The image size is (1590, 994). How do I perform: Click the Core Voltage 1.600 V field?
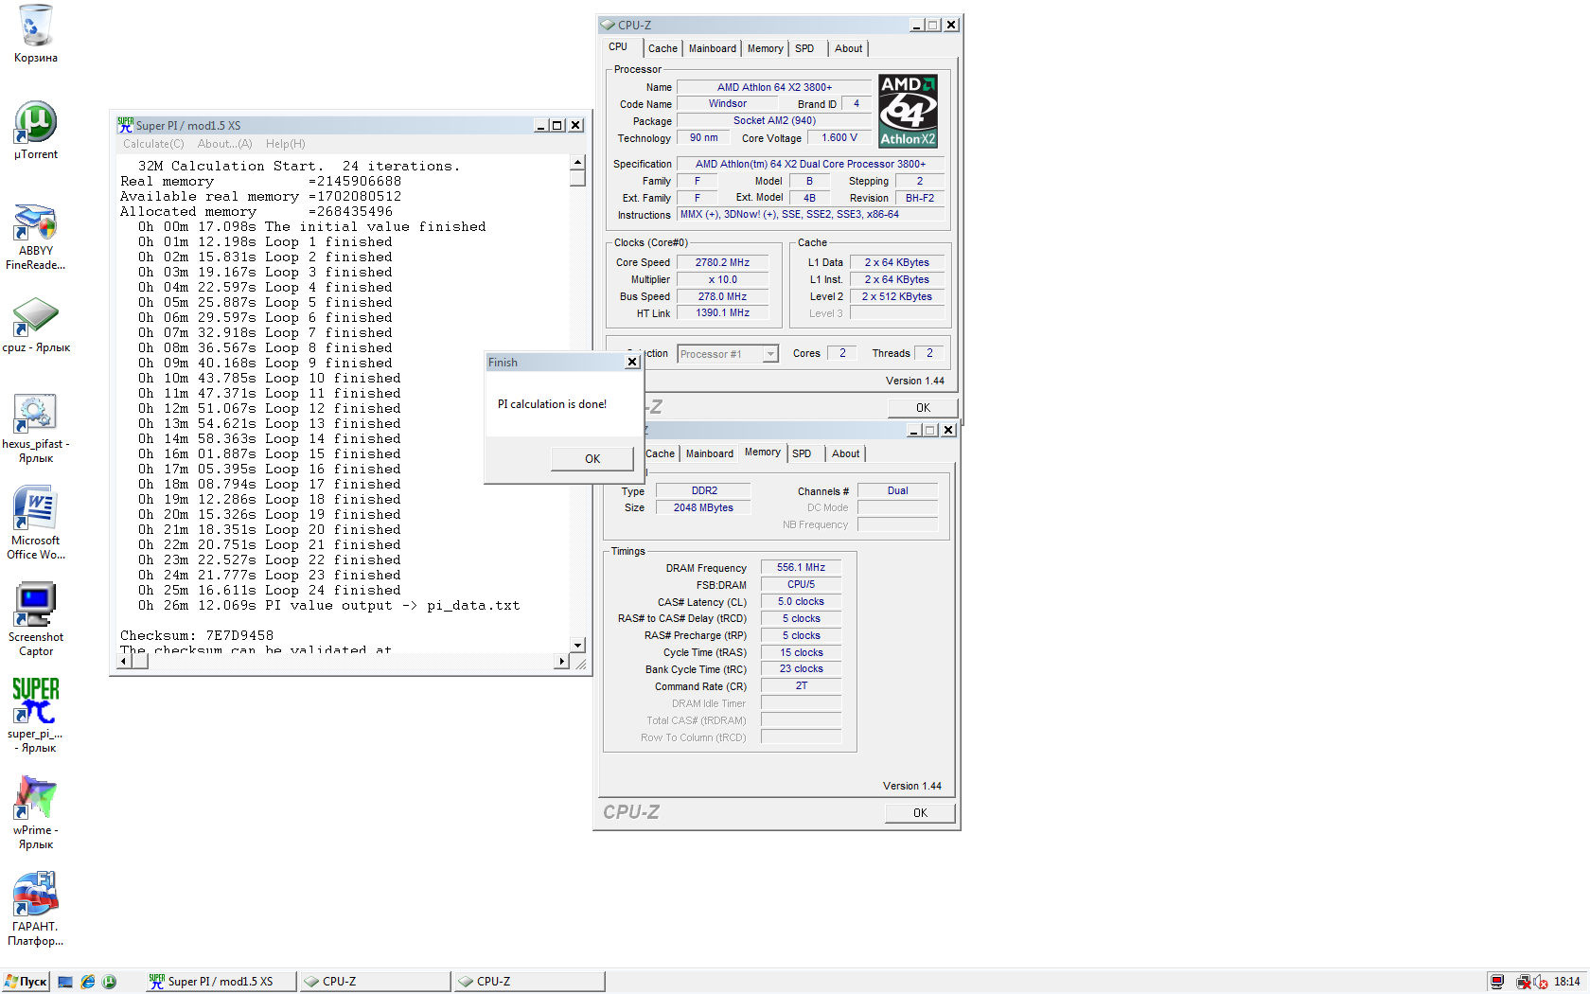coord(839,137)
